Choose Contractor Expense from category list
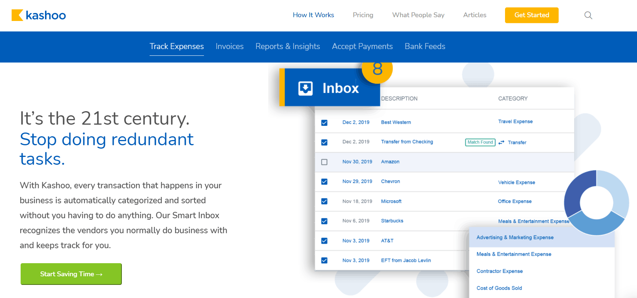The image size is (637, 298). (499, 271)
